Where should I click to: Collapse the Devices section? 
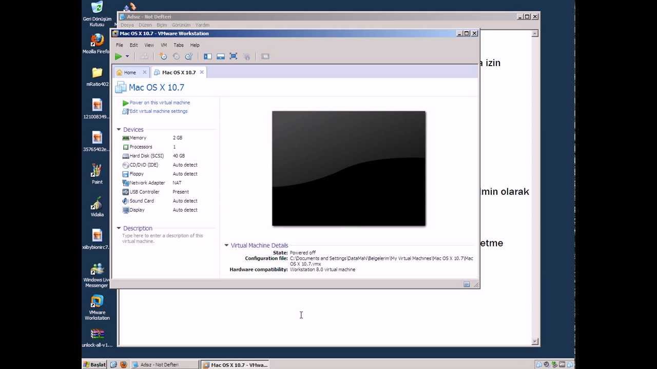[119, 130]
